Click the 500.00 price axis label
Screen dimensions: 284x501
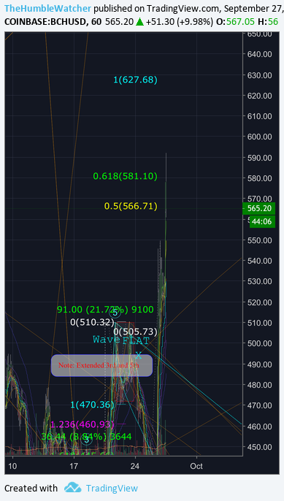click(x=260, y=343)
